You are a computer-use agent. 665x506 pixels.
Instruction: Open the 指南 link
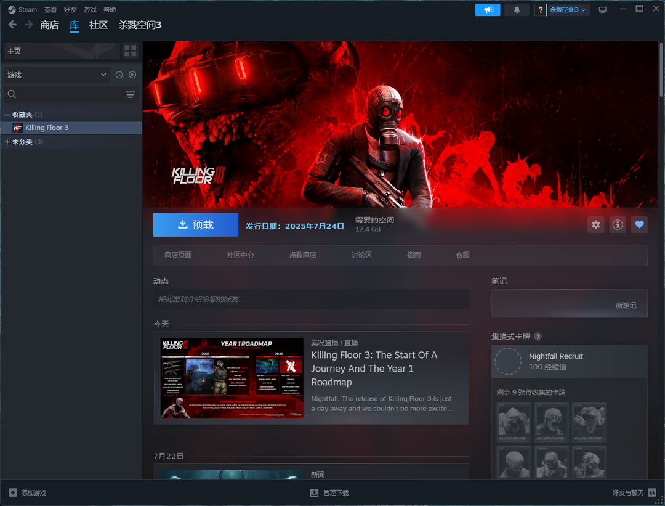click(414, 255)
